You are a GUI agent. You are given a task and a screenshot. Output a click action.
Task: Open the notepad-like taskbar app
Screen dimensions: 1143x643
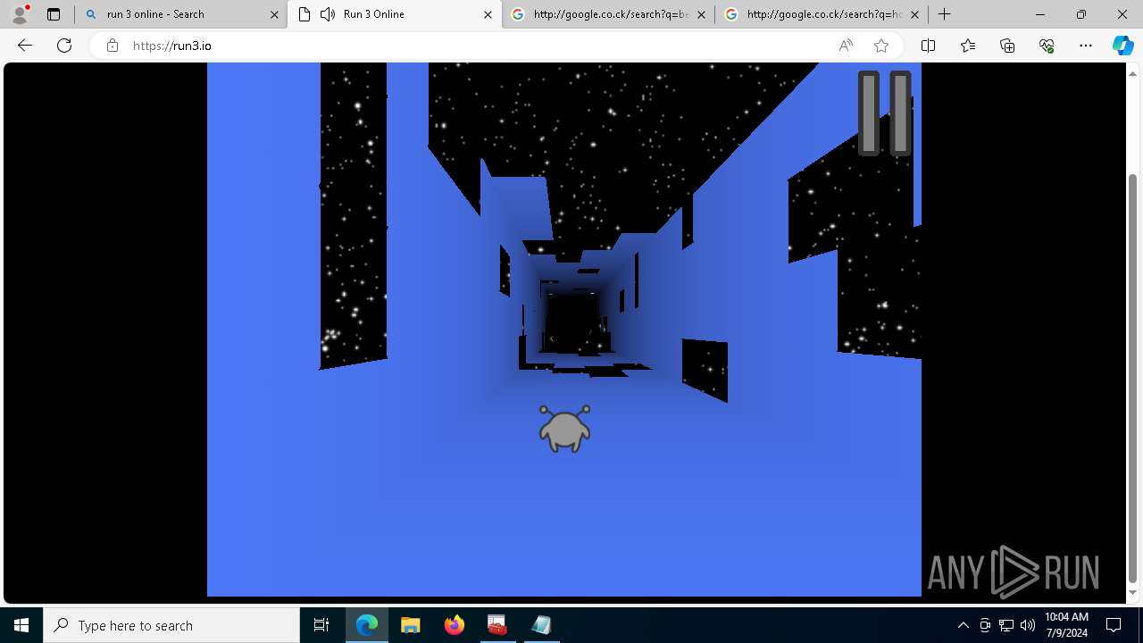[x=540, y=625]
